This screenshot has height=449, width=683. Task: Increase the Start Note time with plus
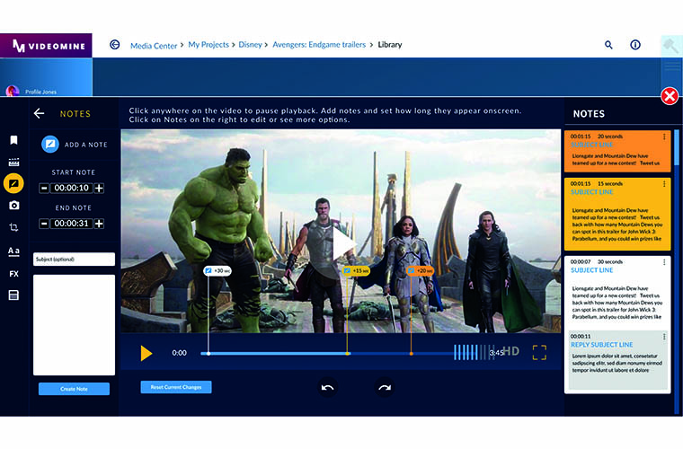point(99,188)
